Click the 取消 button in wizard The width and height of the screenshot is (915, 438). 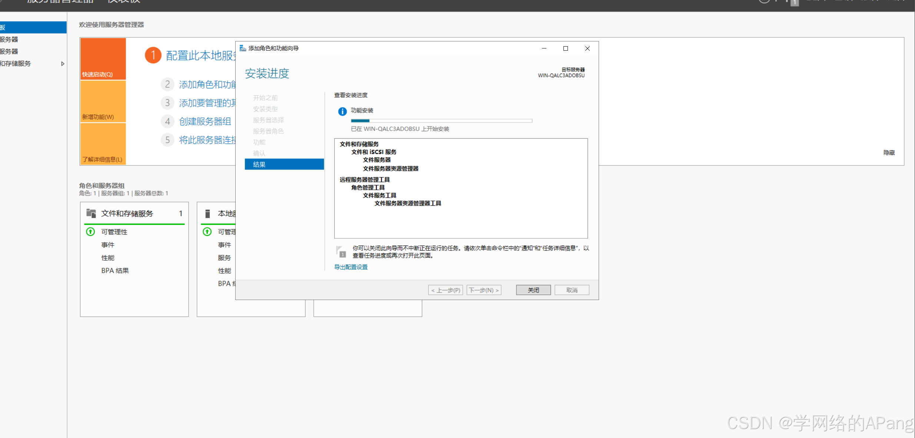pyautogui.click(x=572, y=290)
